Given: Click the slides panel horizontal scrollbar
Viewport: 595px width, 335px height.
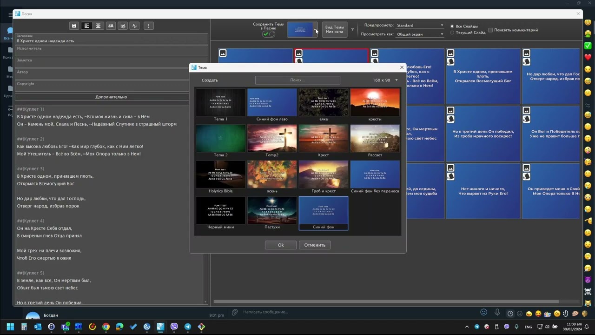Looking at the screenshot, I should click(x=386, y=301).
